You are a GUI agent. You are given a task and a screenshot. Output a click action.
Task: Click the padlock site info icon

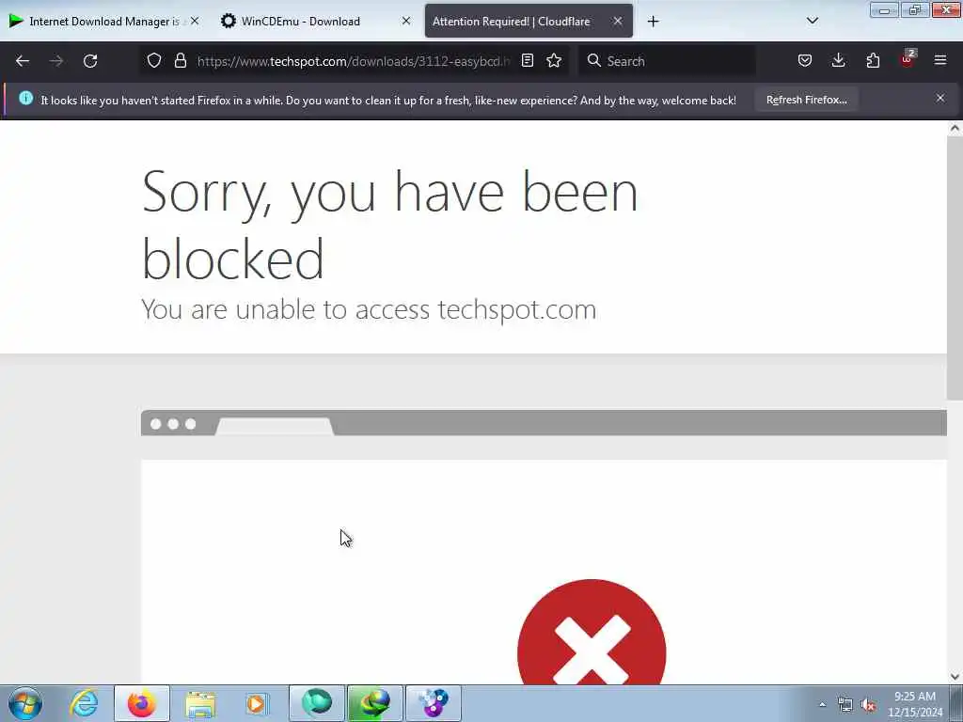180,61
